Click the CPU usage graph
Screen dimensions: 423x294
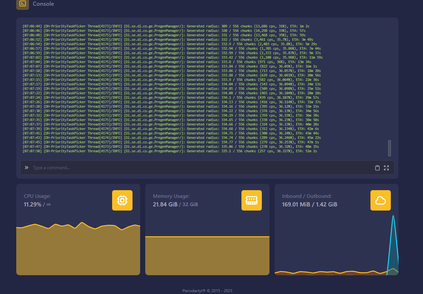pos(78,248)
